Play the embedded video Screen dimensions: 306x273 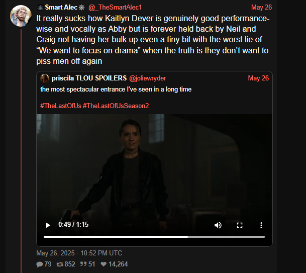click(x=48, y=225)
